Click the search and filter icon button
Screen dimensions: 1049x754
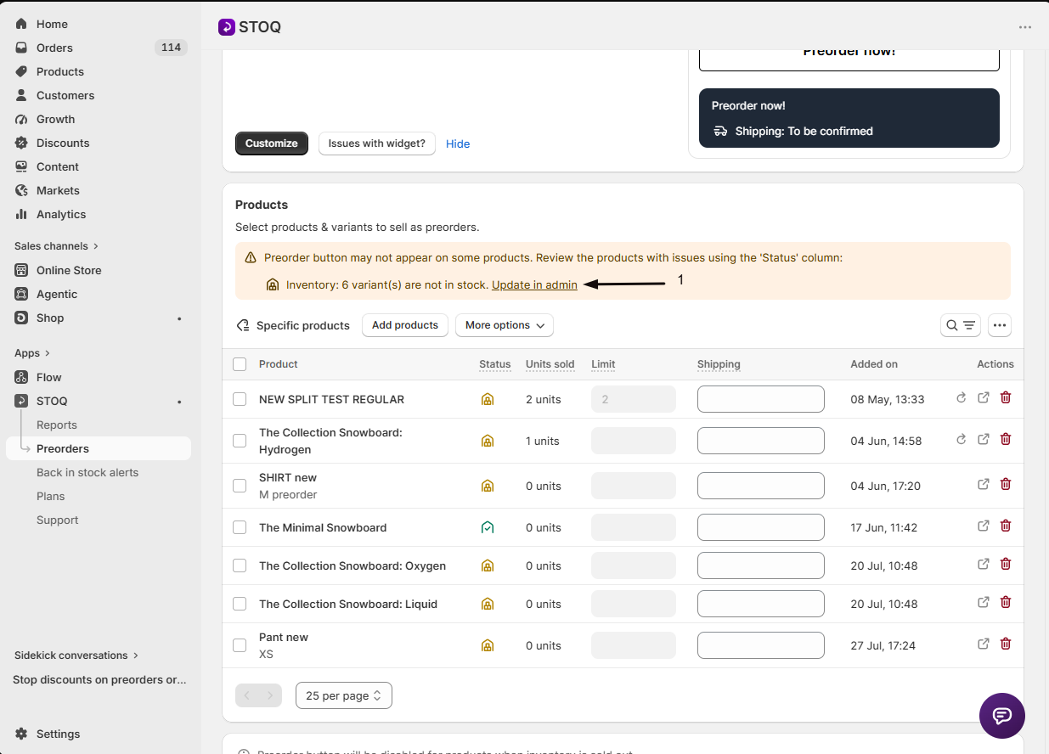(x=961, y=325)
